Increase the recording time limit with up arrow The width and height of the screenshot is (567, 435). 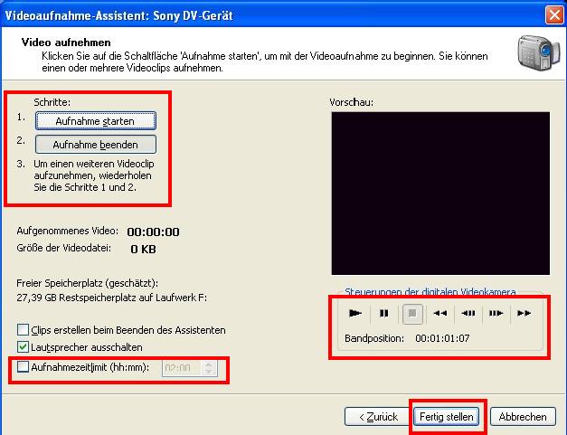[x=210, y=364]
